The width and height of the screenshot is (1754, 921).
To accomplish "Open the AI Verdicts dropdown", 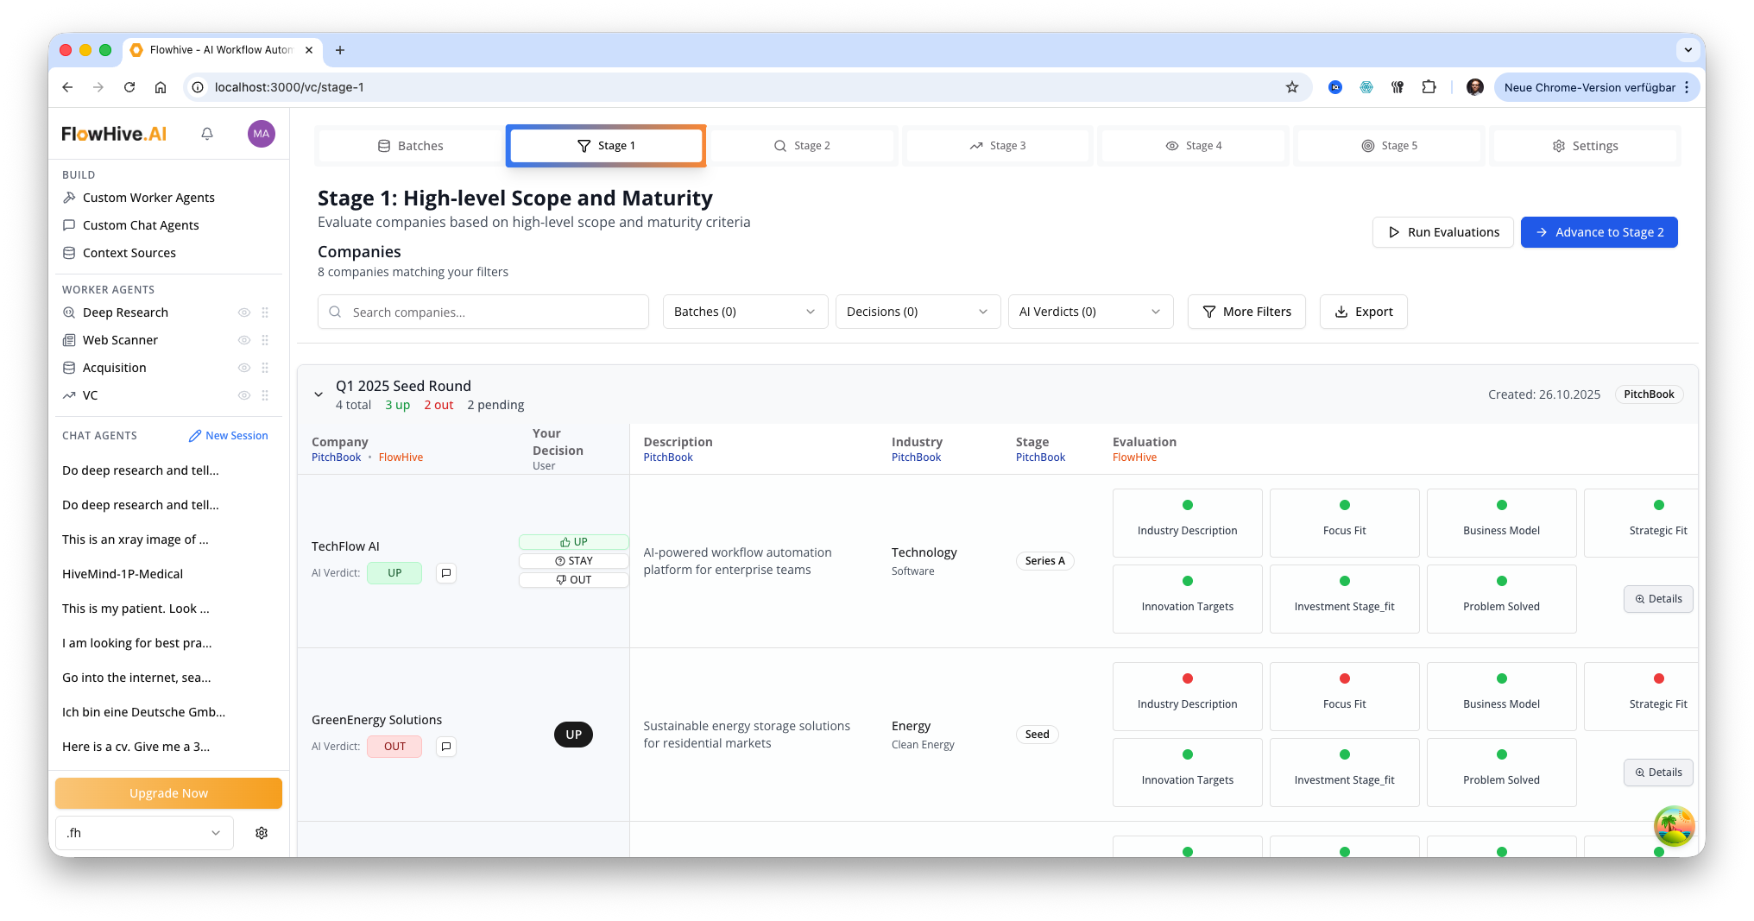I will click(1090, 312).
